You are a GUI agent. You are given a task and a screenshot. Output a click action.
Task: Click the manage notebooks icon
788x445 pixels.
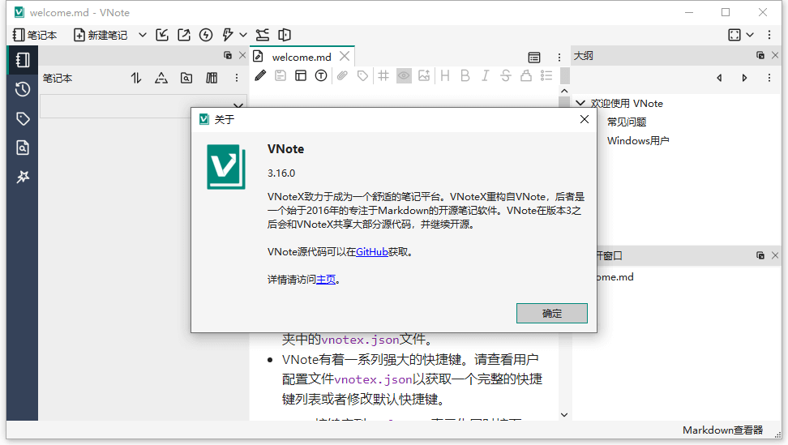click(212, 78)
